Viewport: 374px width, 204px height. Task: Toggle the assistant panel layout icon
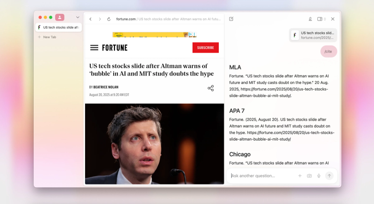click(x=319, y=19)
